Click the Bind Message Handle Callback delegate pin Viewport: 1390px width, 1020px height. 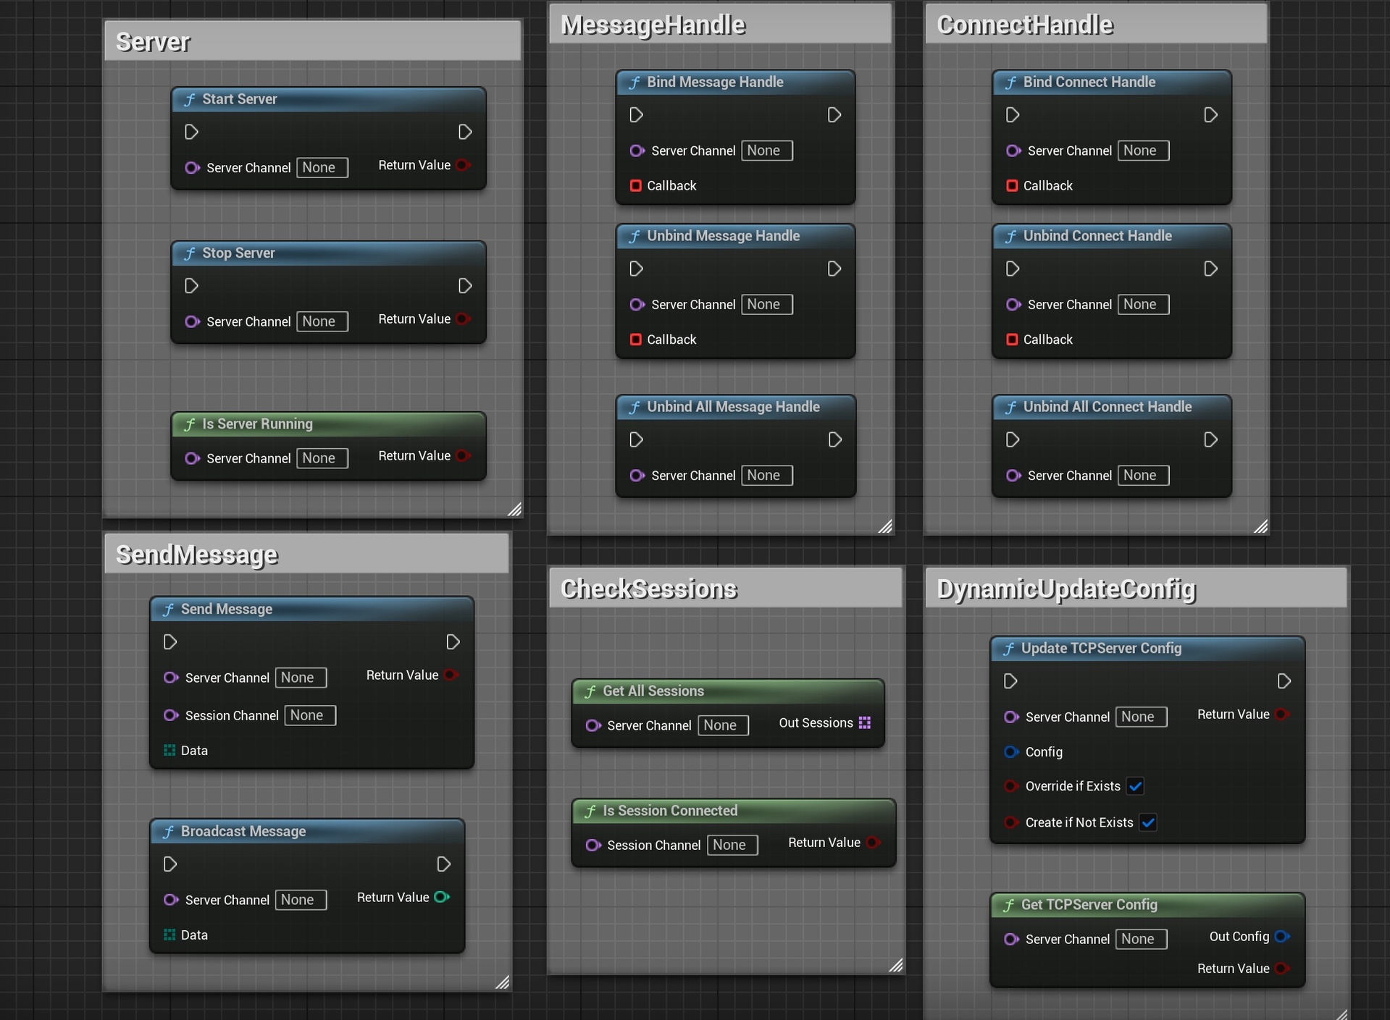tap(635, 185)
